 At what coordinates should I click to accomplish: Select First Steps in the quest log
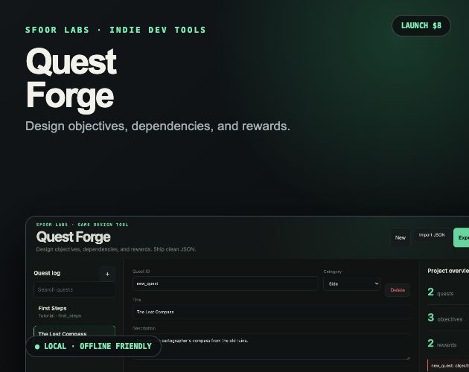pos(74,312)
